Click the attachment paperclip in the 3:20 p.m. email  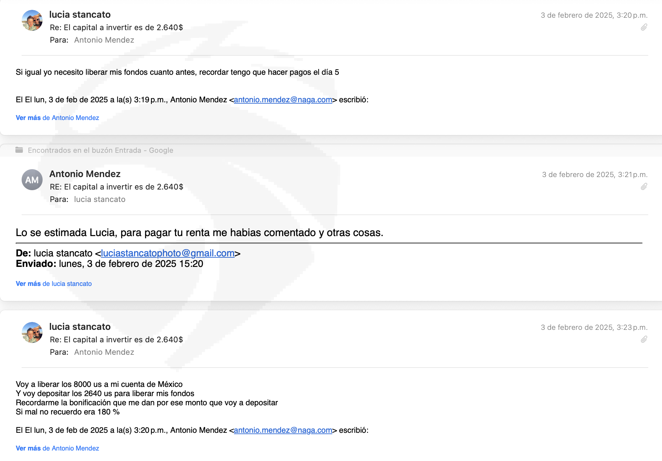tap(644, 27)
